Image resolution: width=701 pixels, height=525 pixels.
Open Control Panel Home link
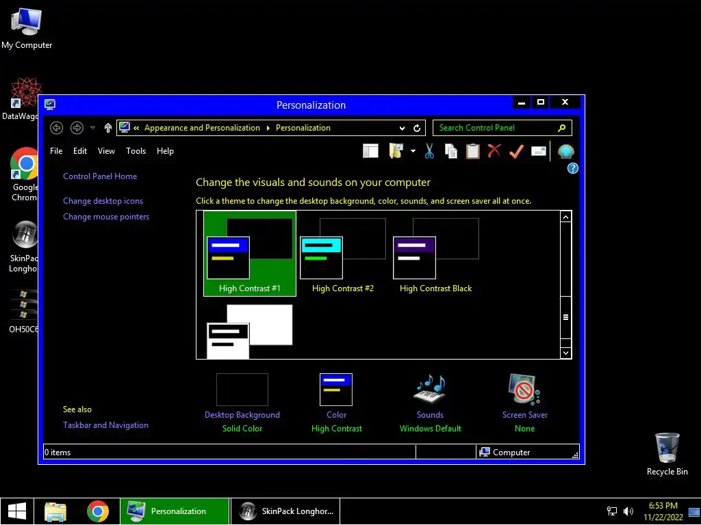point(100,176)
